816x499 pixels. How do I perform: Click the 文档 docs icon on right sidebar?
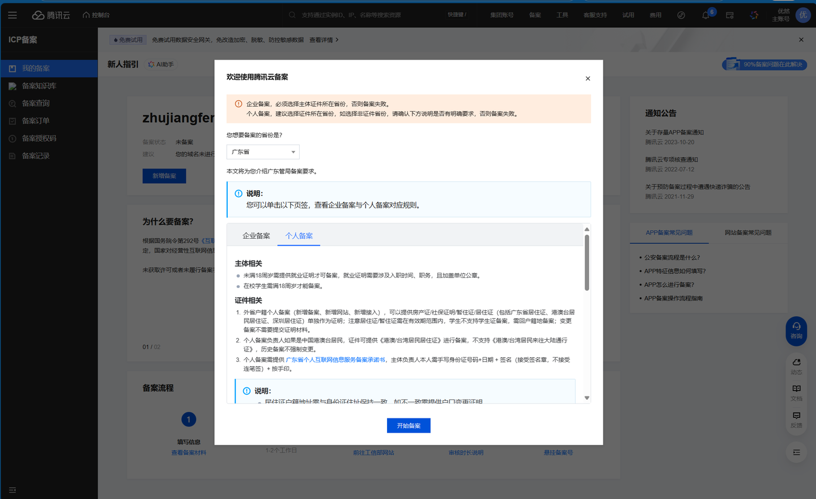click(796, 392)
